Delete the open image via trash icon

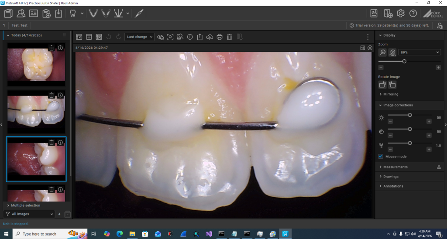(x=230, y=37)
